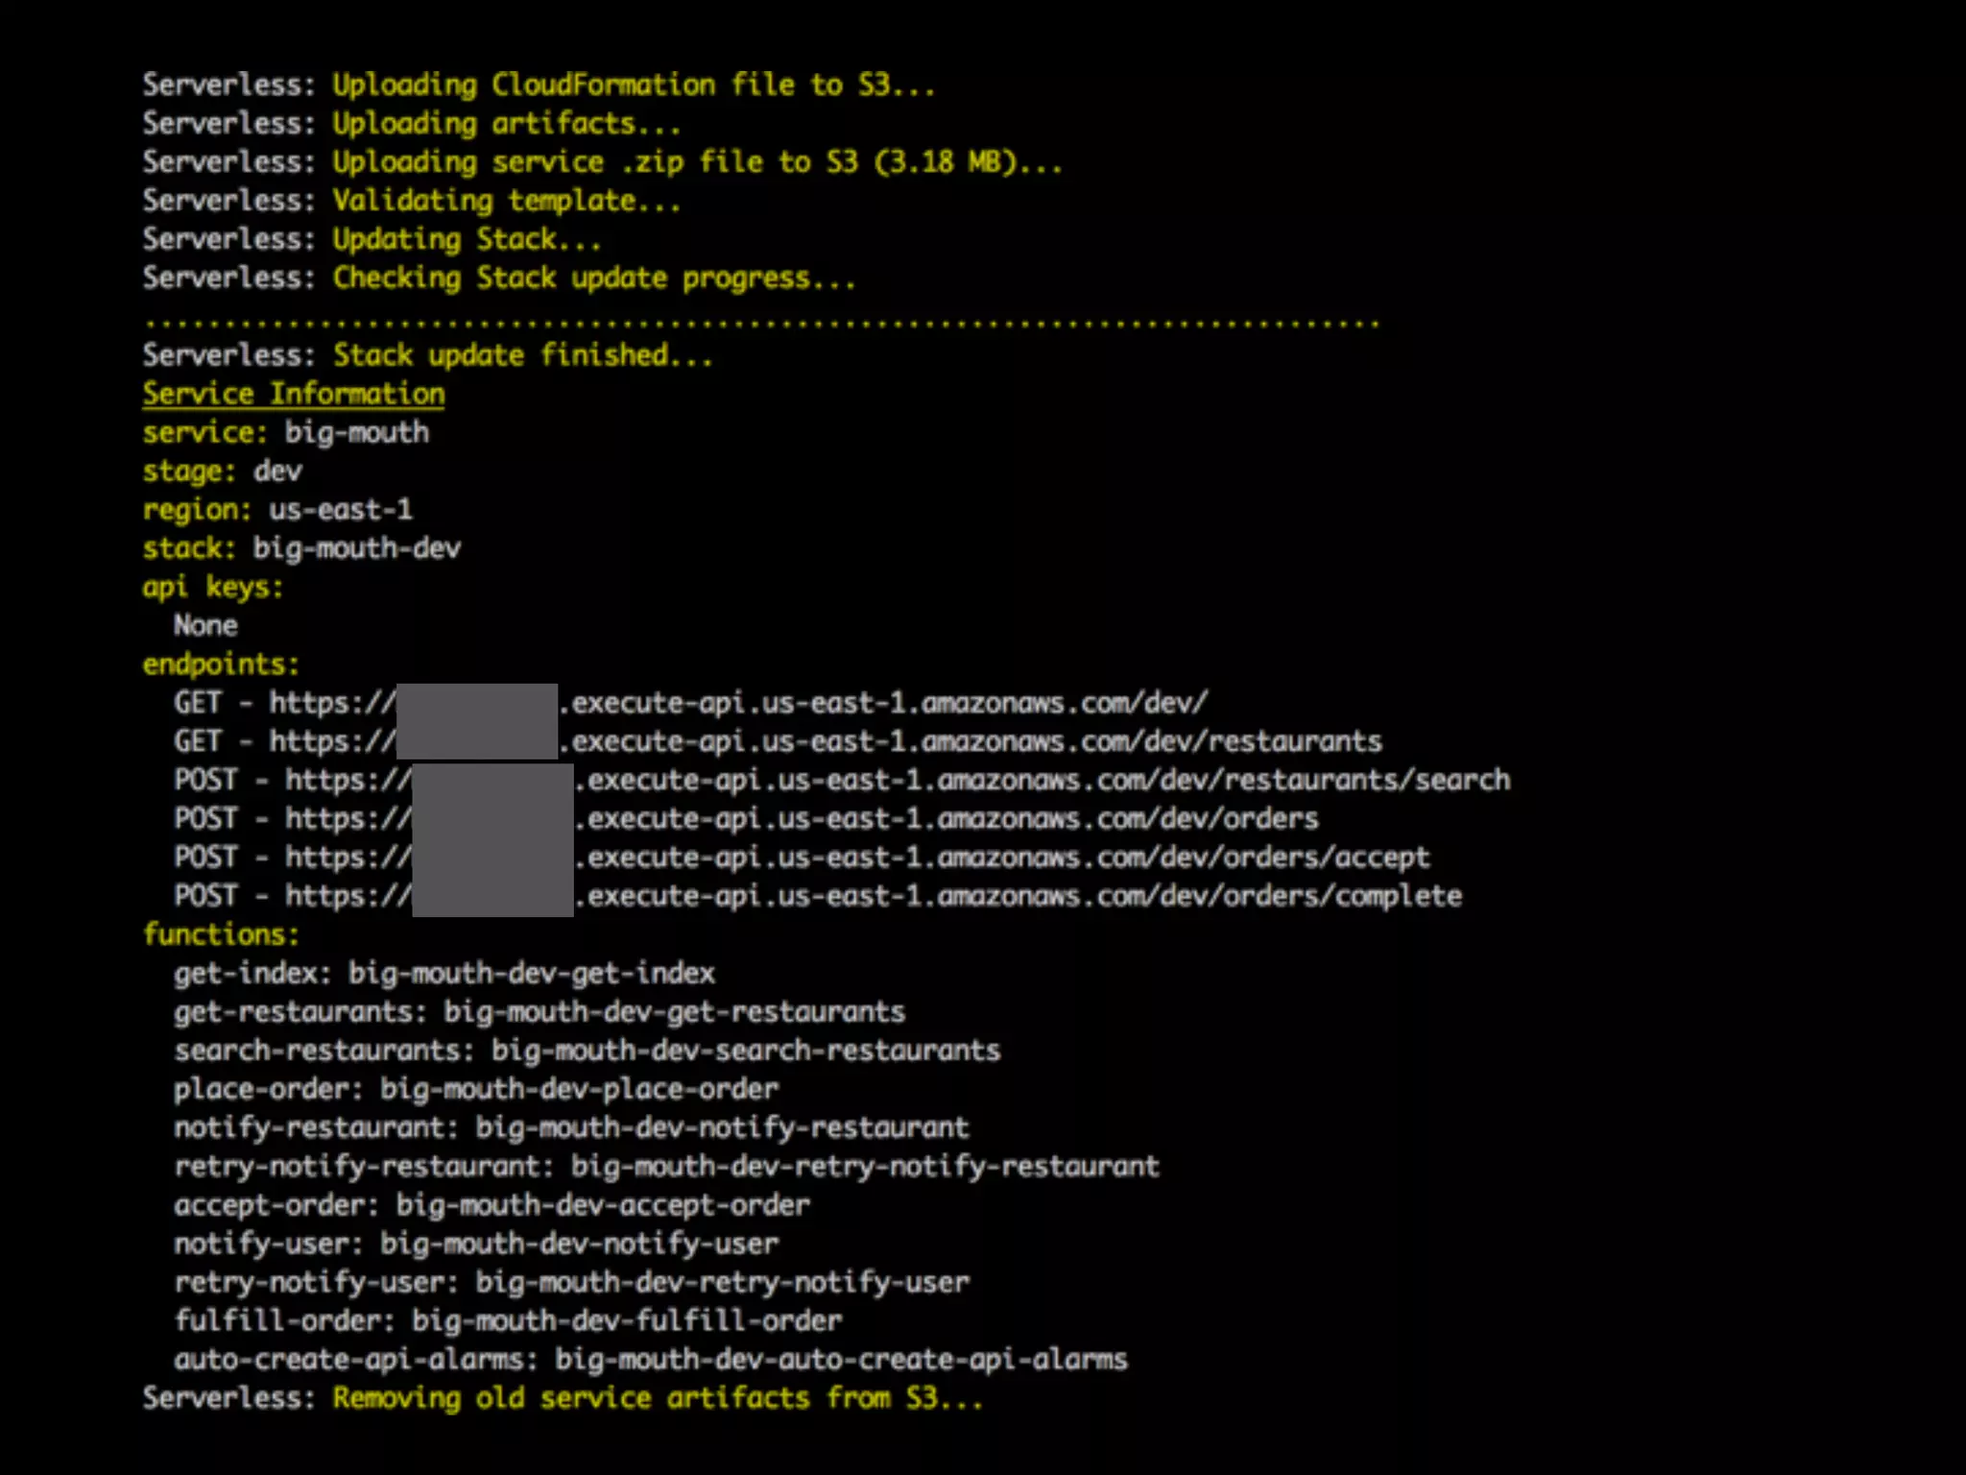Click the stack value big-mouth-dev
This screenshot has height=1475, width=1966.
(x=356, y=548)
